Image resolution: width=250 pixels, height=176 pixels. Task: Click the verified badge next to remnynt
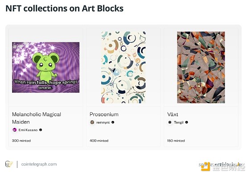113,122
